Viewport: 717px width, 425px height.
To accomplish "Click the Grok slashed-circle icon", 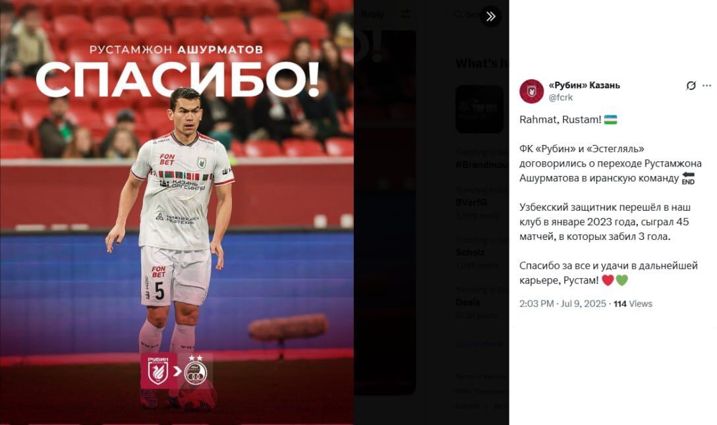I will [691, 86].
